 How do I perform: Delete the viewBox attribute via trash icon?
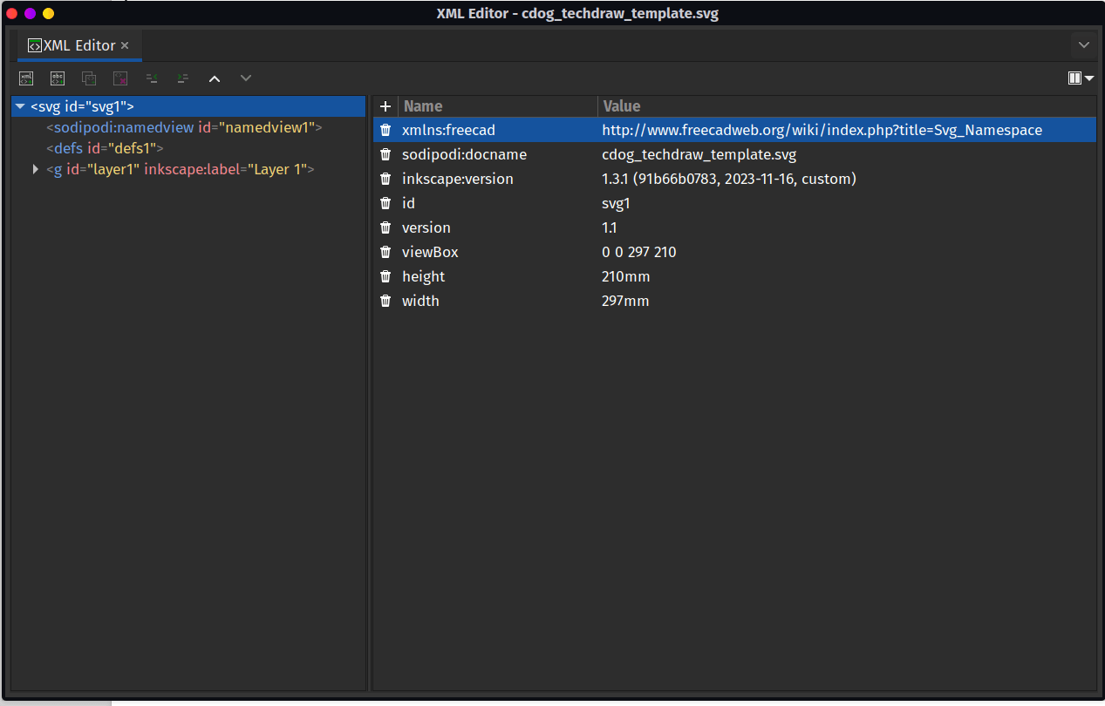click(x=385, y=252)
